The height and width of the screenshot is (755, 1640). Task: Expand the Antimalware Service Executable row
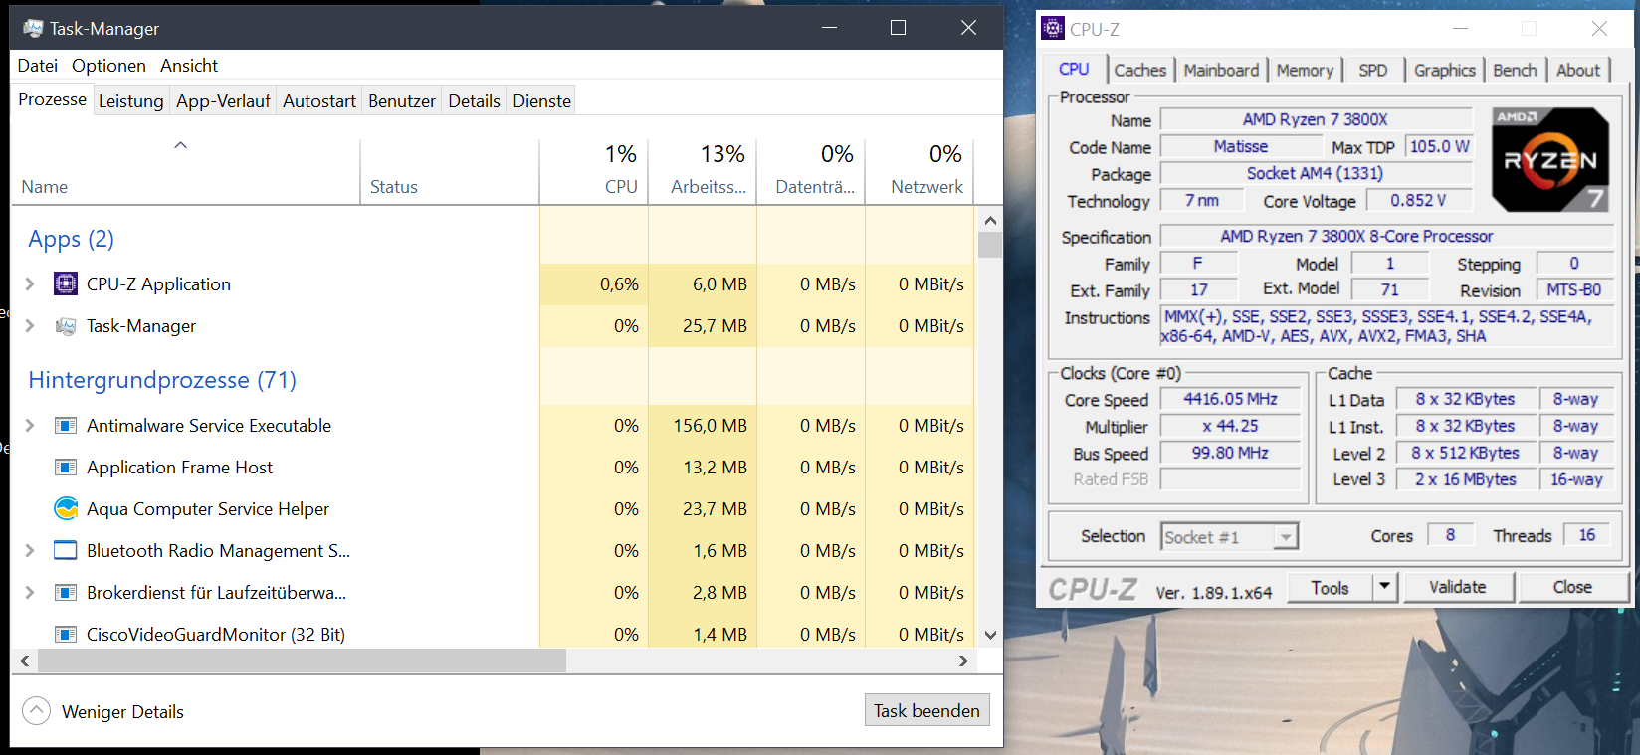point(30,426)
